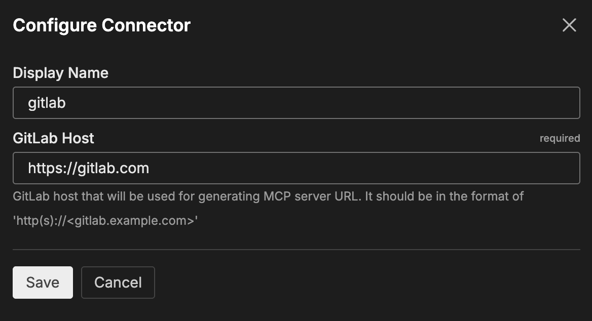The height and width of the screenshot is (321, 592).
Task: Click the 'http(s)://<gitlab.example.com>' format example text
Action: tap(106, 221)
